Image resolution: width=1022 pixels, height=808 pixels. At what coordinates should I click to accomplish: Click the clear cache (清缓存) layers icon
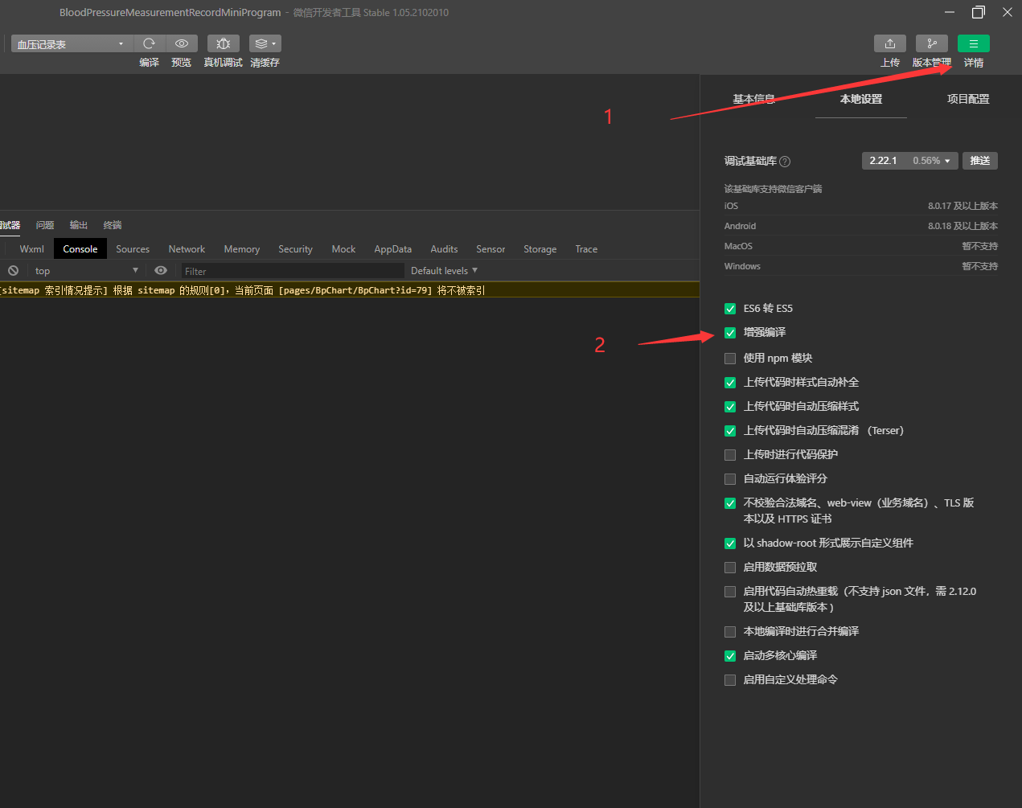click(265, 43)
